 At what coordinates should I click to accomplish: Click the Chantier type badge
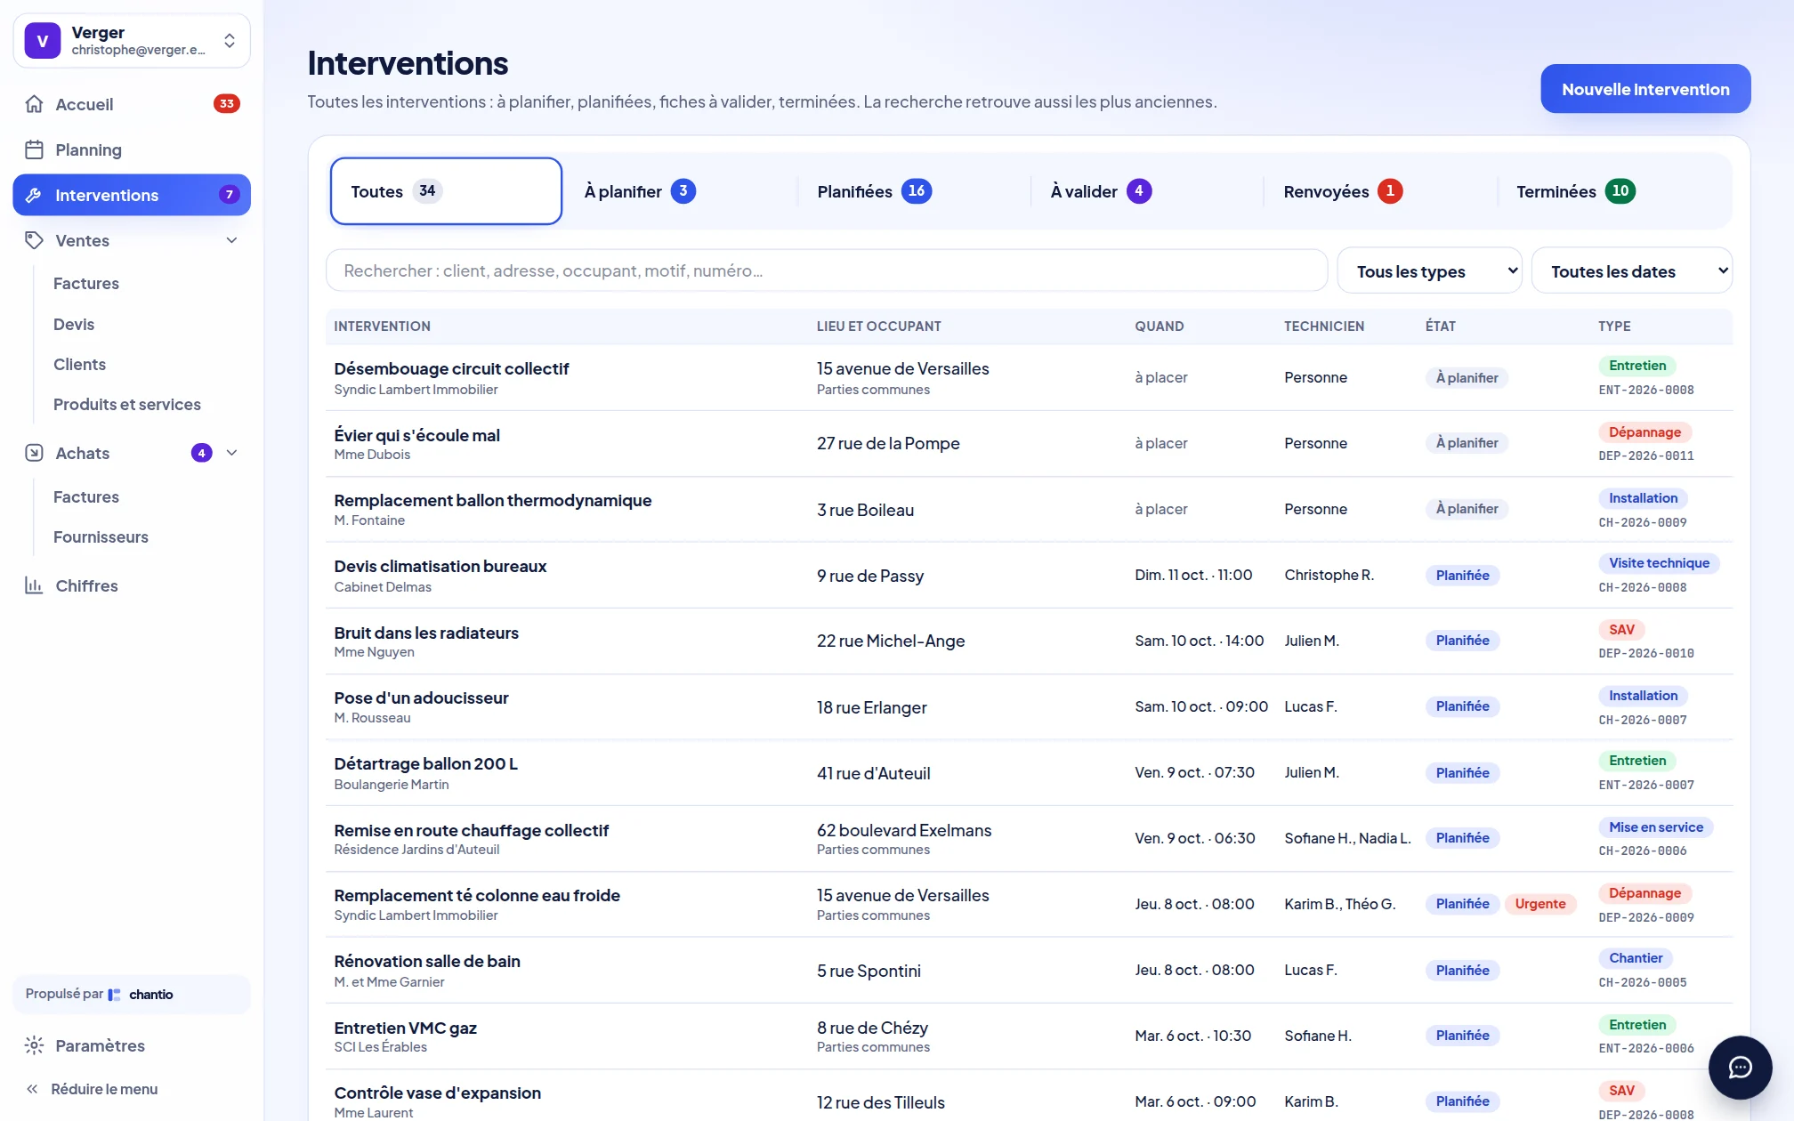click(x=1636, y=958)
